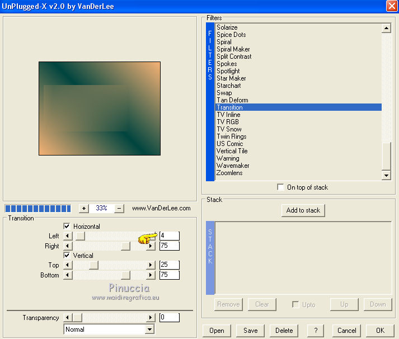Click Top slider's left arrow
Screen dimensions: 399x339
point(68,265)
